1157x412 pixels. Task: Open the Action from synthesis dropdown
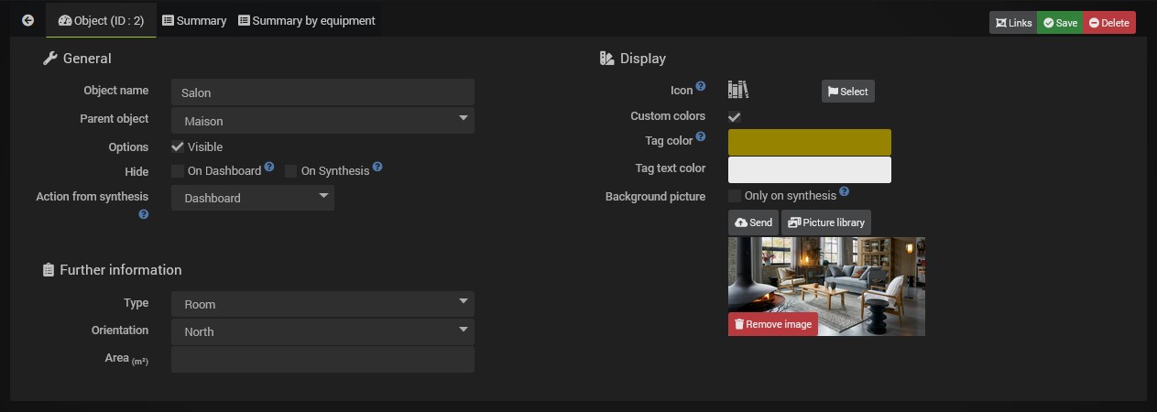pyautogui.click(x=253, y=198)
